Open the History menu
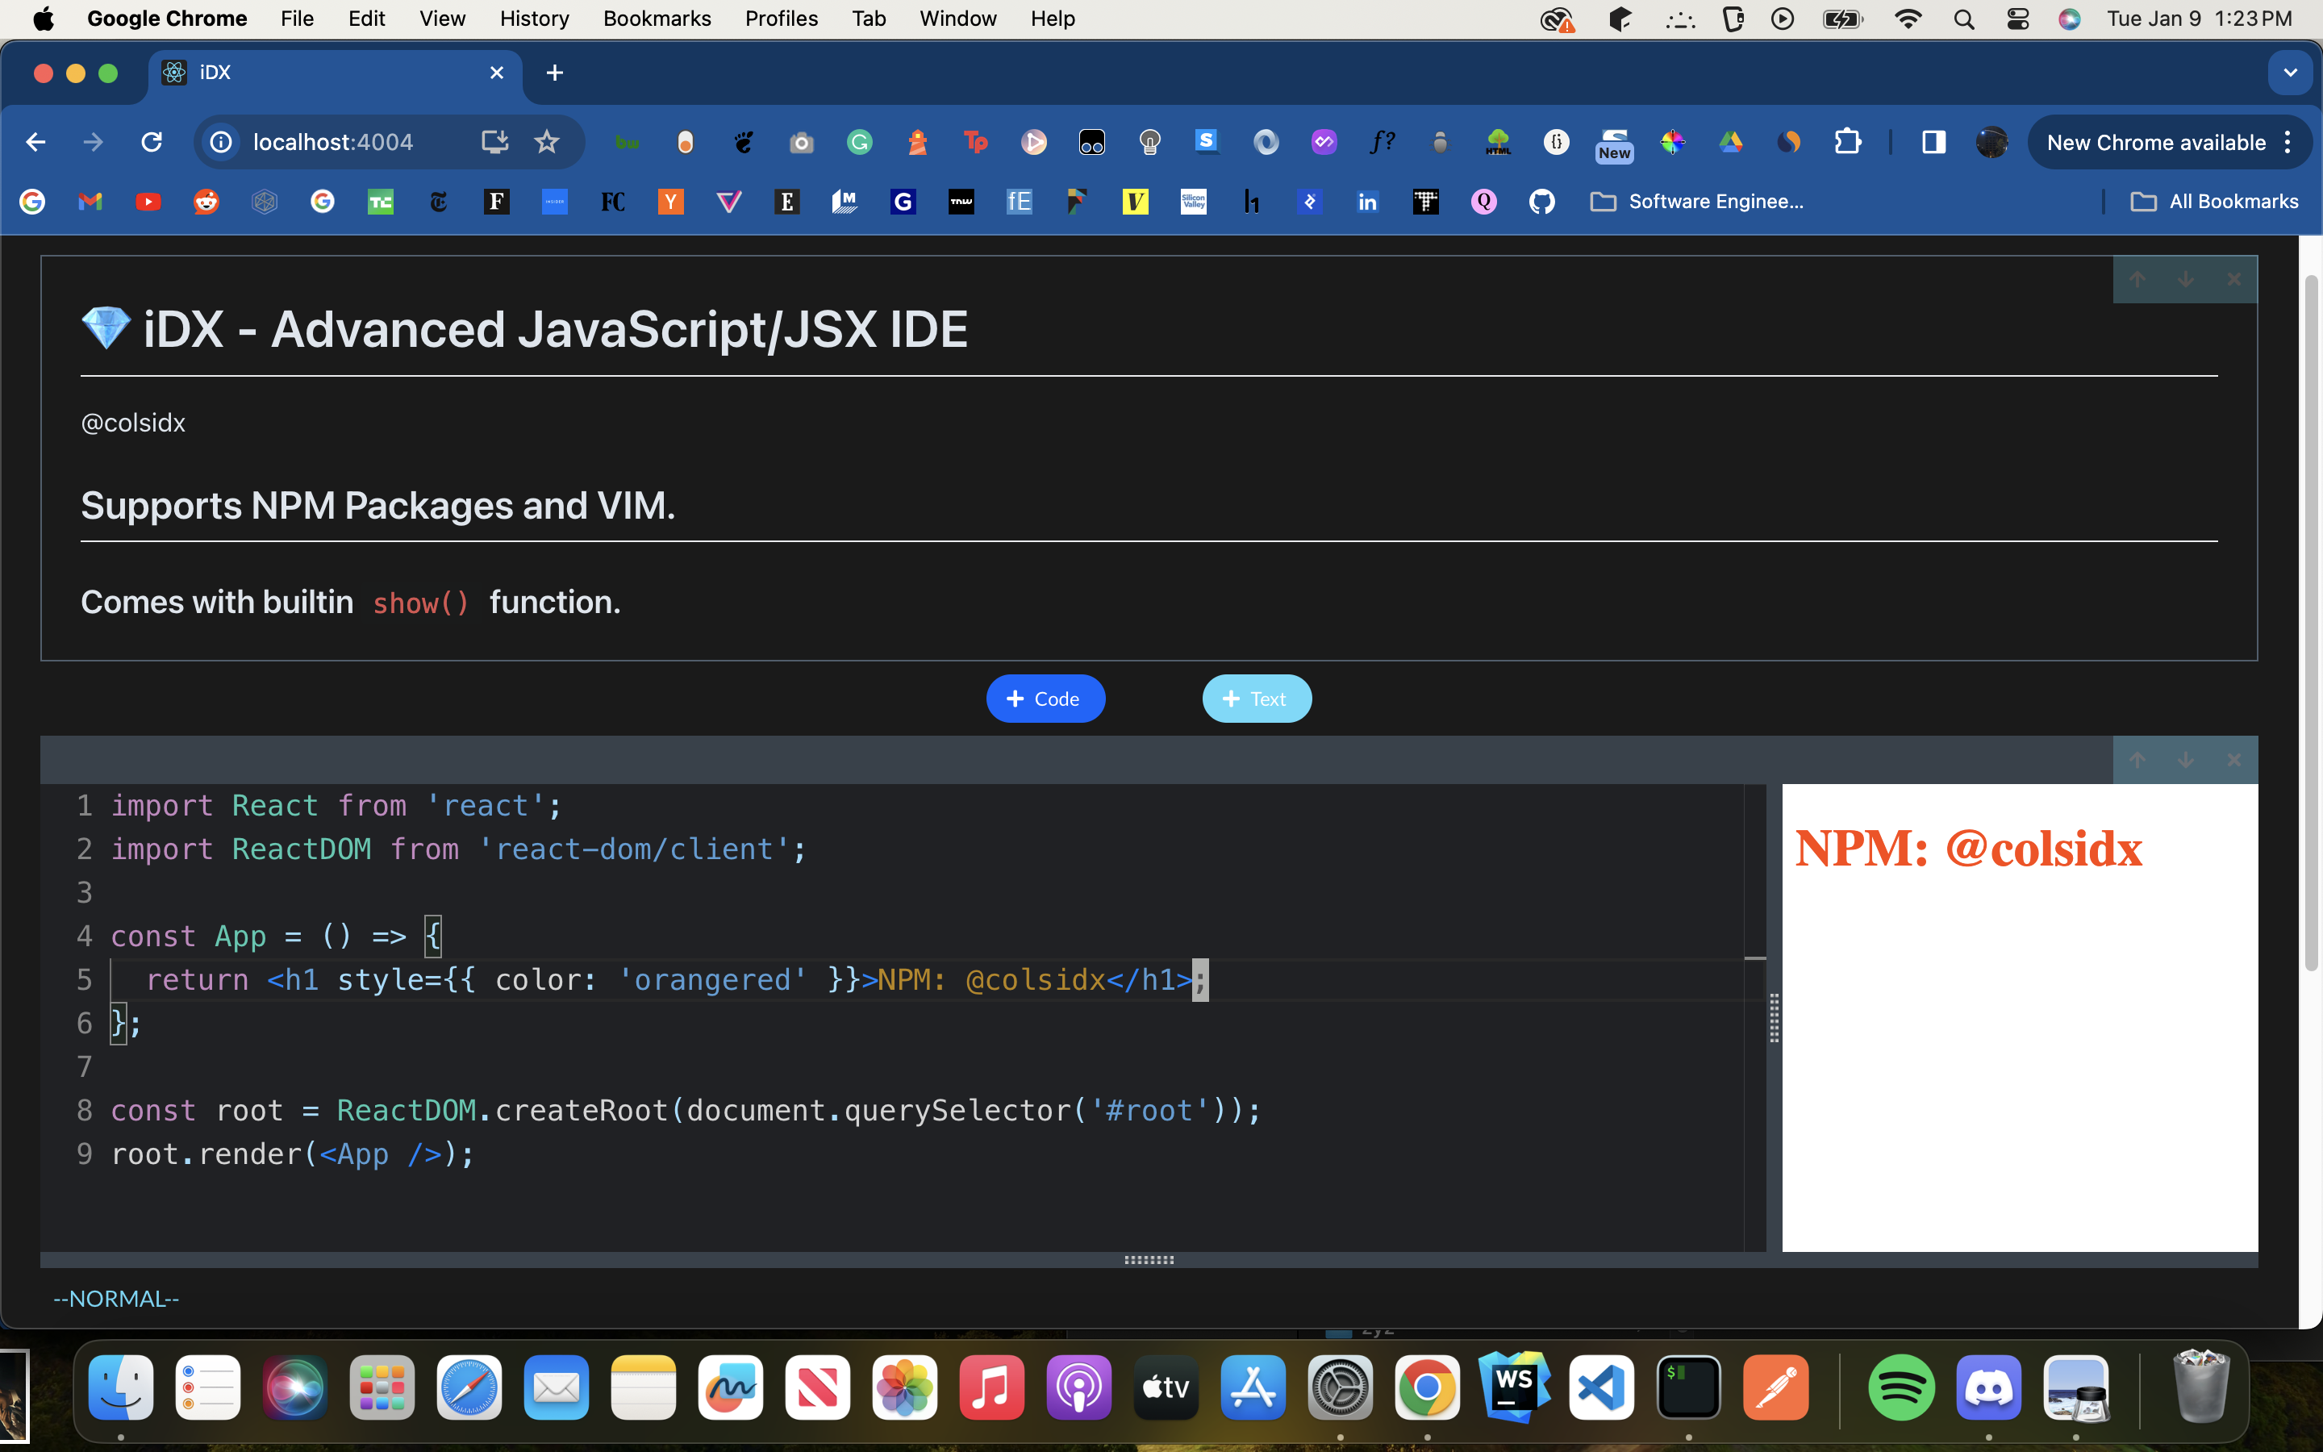The width and height of the screenshot is (2323, 1452). pos(534,19)
